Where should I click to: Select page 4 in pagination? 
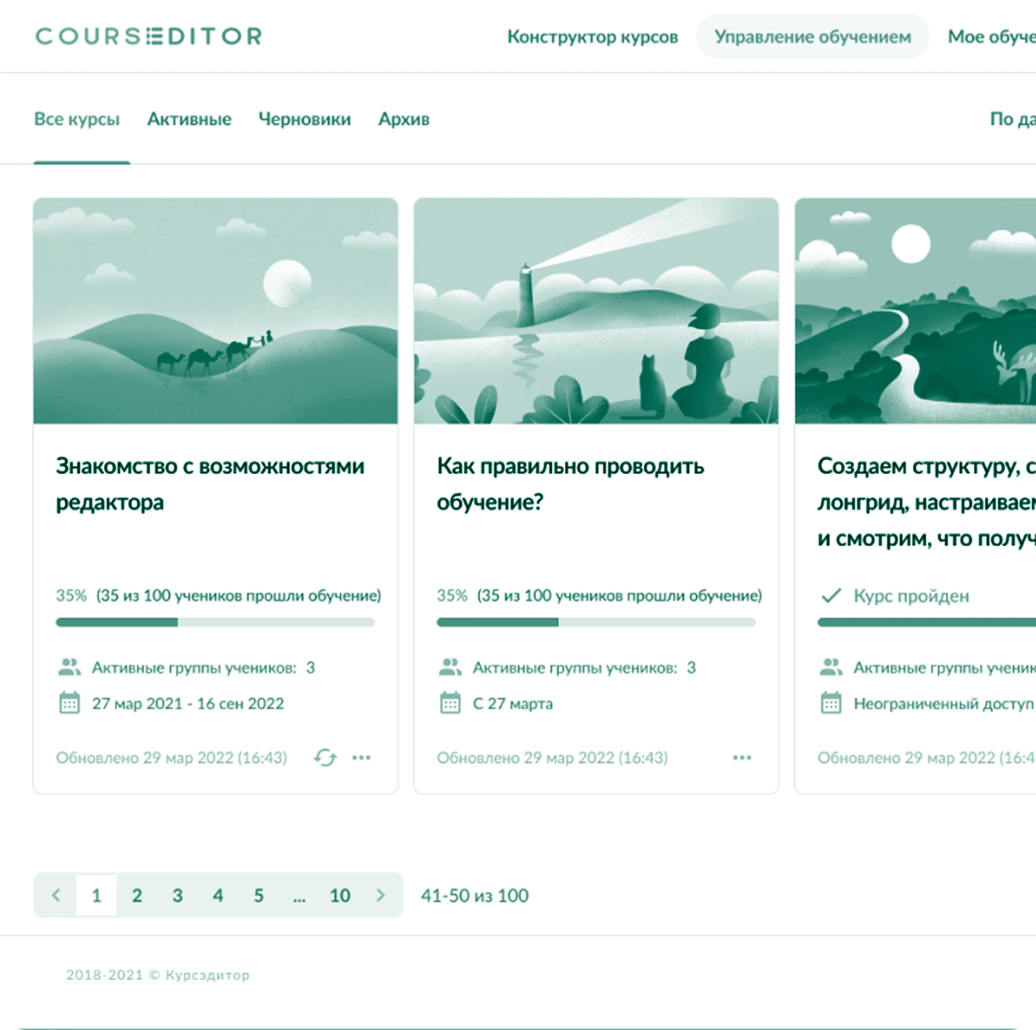pos(218,895)
